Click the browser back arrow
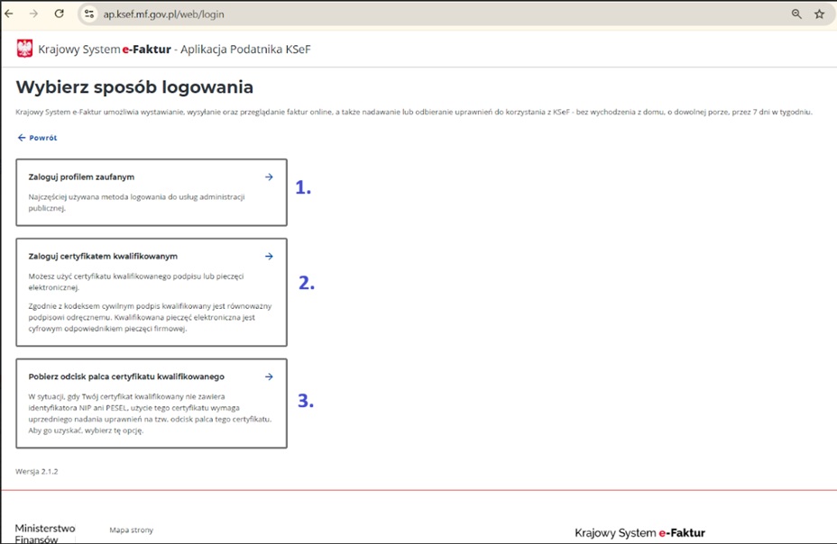837x544 pixels. [x=10, y=14]
